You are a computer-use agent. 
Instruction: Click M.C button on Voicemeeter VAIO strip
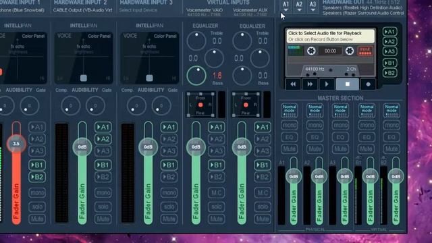216,192
